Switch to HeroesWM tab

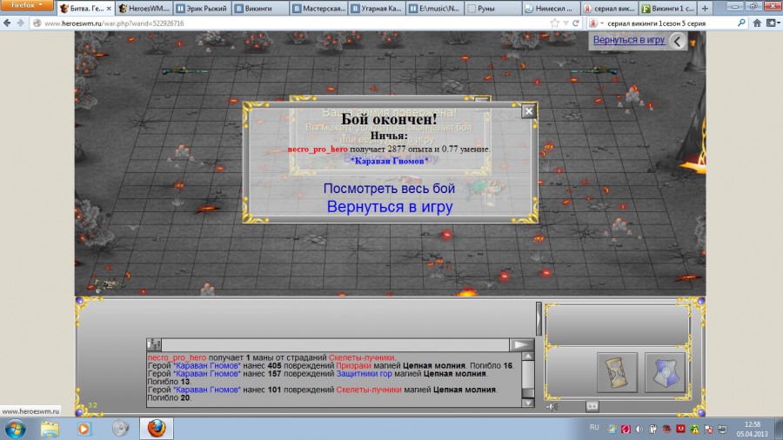(x=144, y=9)
